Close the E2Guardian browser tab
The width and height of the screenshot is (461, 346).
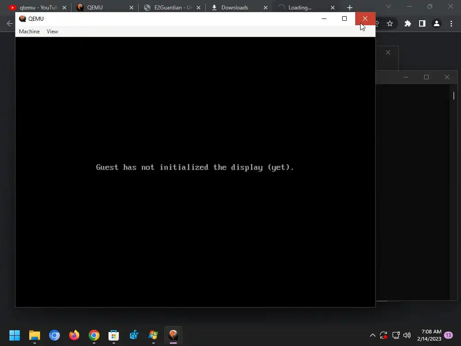(x=199, y=8)
